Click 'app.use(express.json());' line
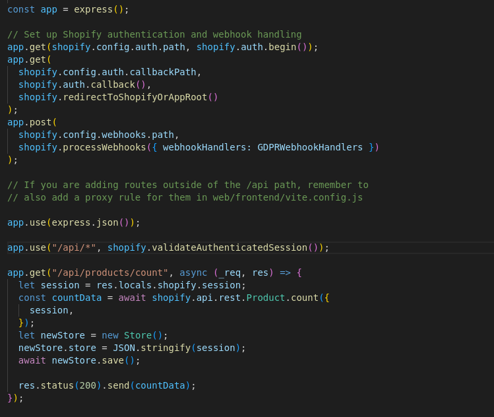The image size is (494, 417). 73,222
